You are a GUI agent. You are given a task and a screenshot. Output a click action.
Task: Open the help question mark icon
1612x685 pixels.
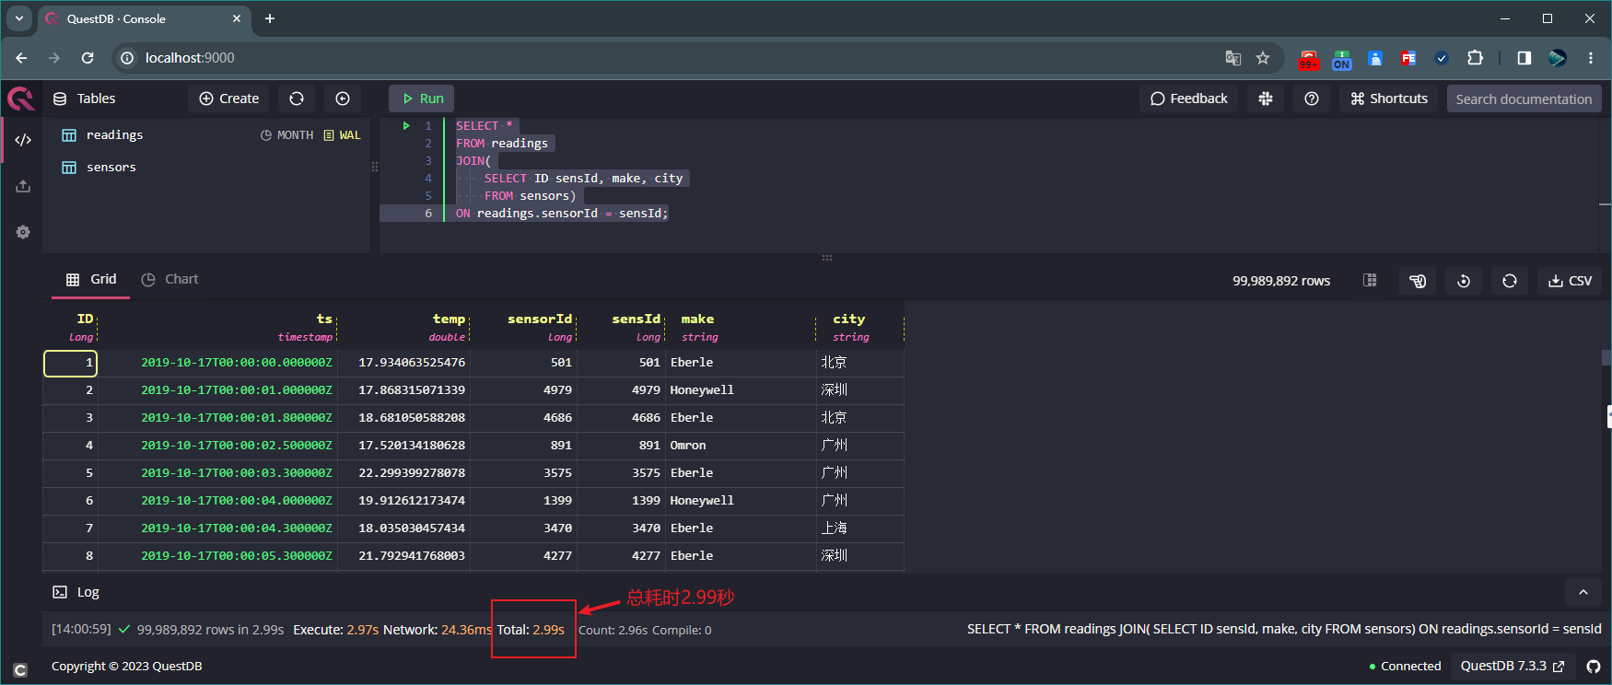click(x=1312, y=99)
